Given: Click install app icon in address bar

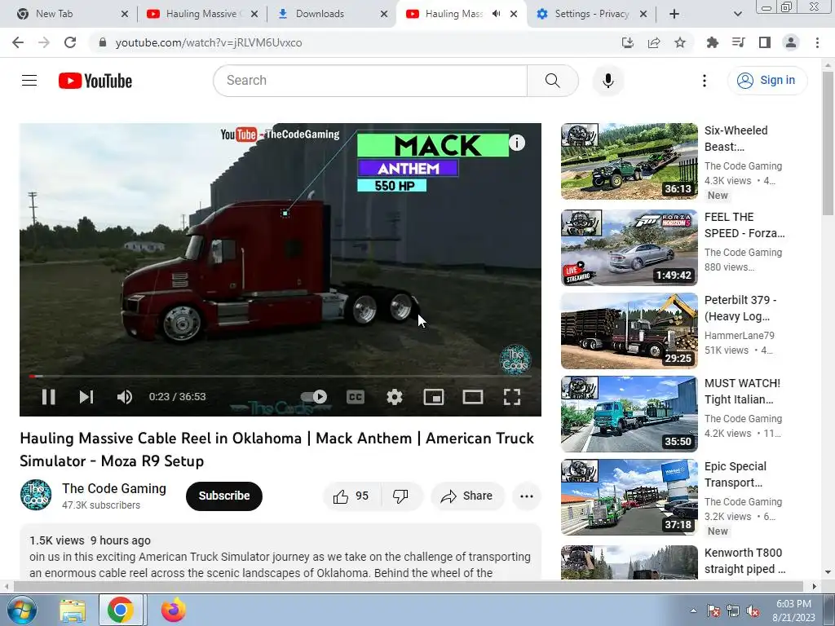Looking at the screenshot, I should click(x=628, y=42).
